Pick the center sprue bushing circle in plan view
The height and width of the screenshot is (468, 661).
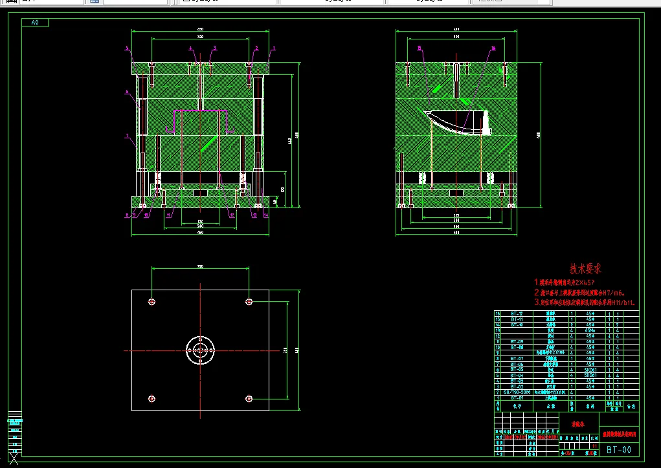point(200,350)
